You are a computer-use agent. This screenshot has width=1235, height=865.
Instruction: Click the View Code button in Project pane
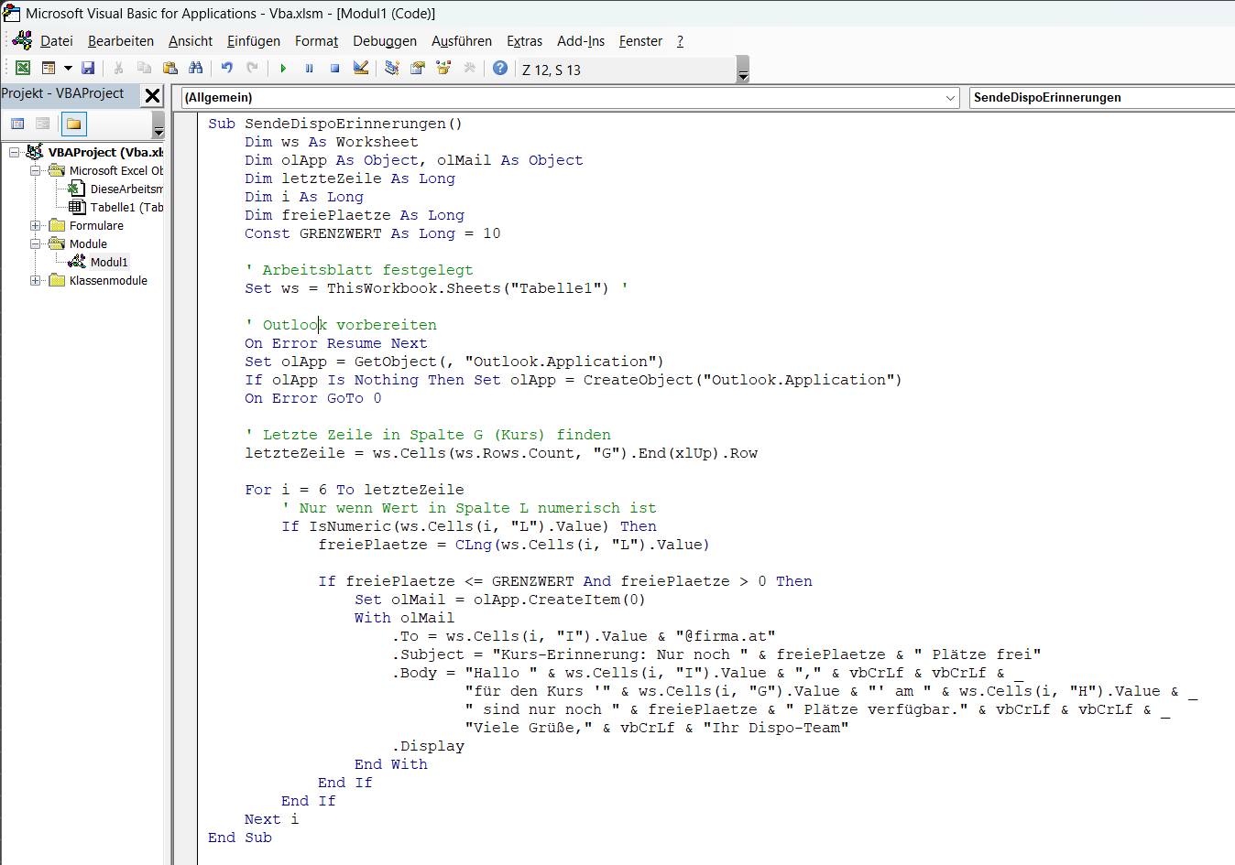tap(17, 124)
